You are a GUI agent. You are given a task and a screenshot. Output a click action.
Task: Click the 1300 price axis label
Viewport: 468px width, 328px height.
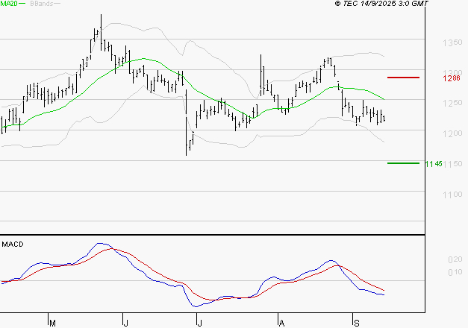click(x=452, y=73)
